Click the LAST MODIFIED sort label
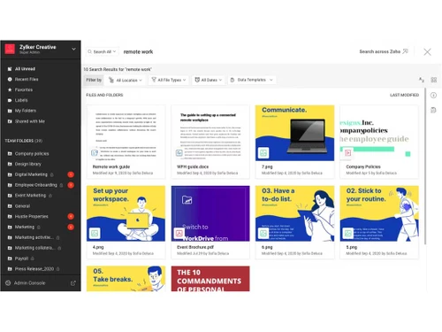 (x=404, y=95)
